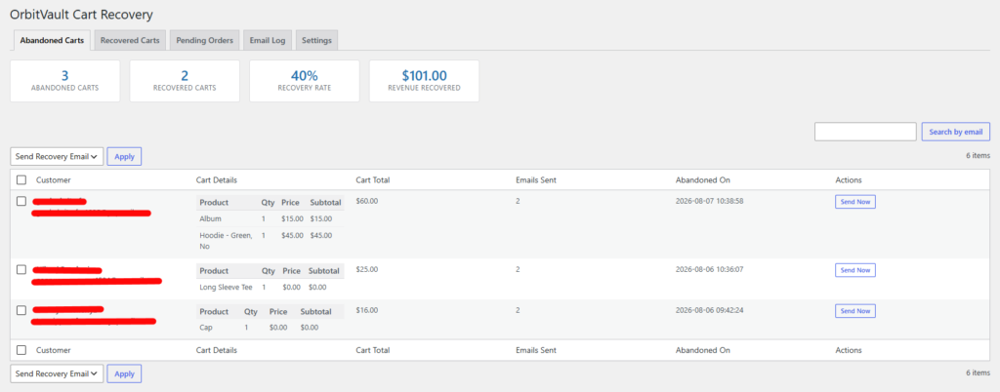The width and height of the screenshot is (1000, 392).
Task: Click the Emails Sent column header
Action: point(536,180)
